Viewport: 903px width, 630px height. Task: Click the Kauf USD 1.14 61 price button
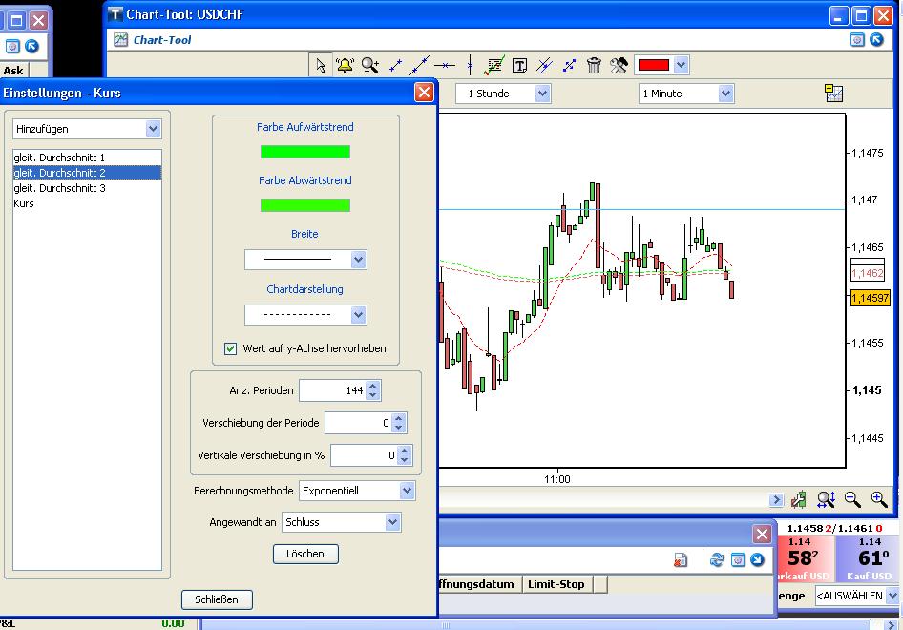[x=868, y=558]
